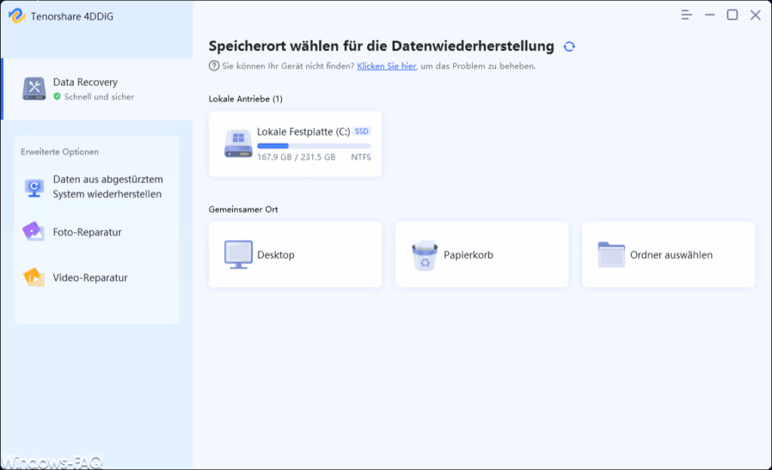
Task: Open the Foto-Reparatur option
Action: pyautogui.click(x=97, y=232)
